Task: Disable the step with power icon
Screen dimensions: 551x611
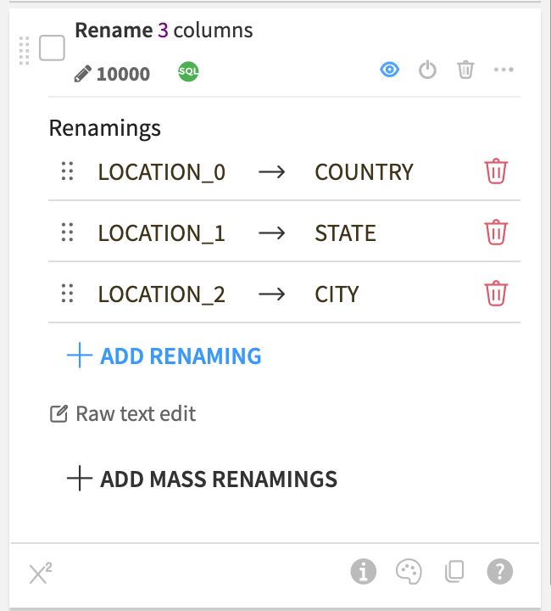Action: [428, 70]
